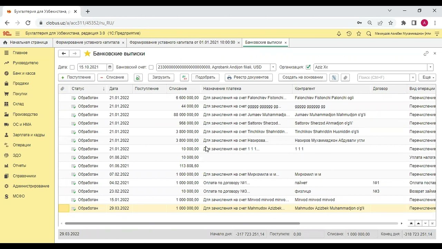The height and width of the screenshot is (249, 442).
Task: Click Создать на основании button
Action: click(x=302, y=77)
